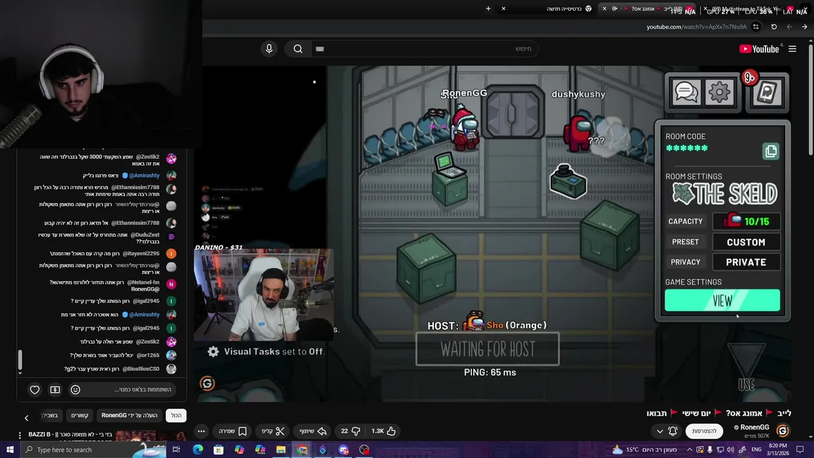Dislike the video (22 thumbs down)

click(350, 431)
